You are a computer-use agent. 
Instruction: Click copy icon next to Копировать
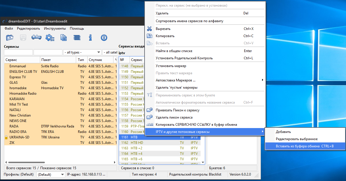[149, 36]
